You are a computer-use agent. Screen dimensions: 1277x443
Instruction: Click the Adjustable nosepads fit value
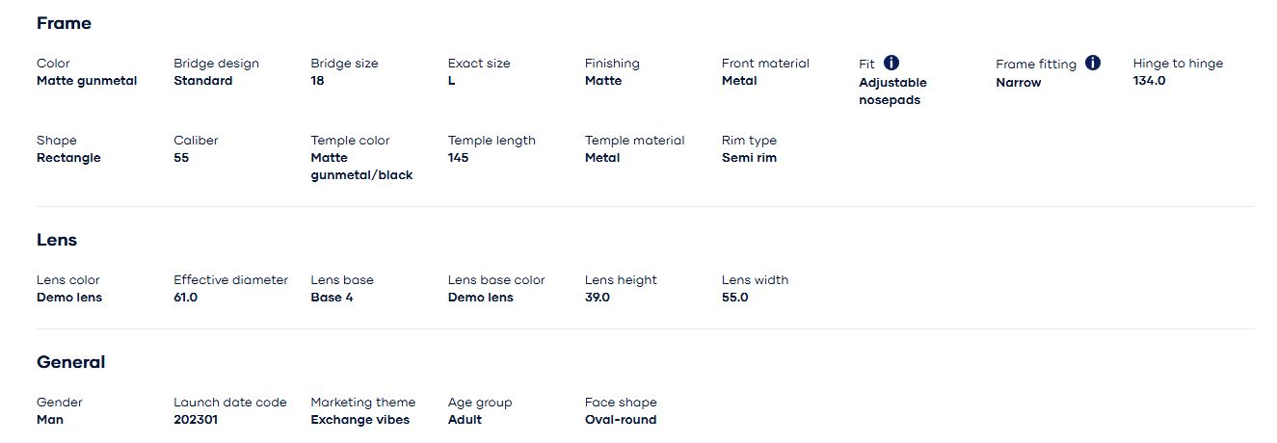click(x=892, y=91)
